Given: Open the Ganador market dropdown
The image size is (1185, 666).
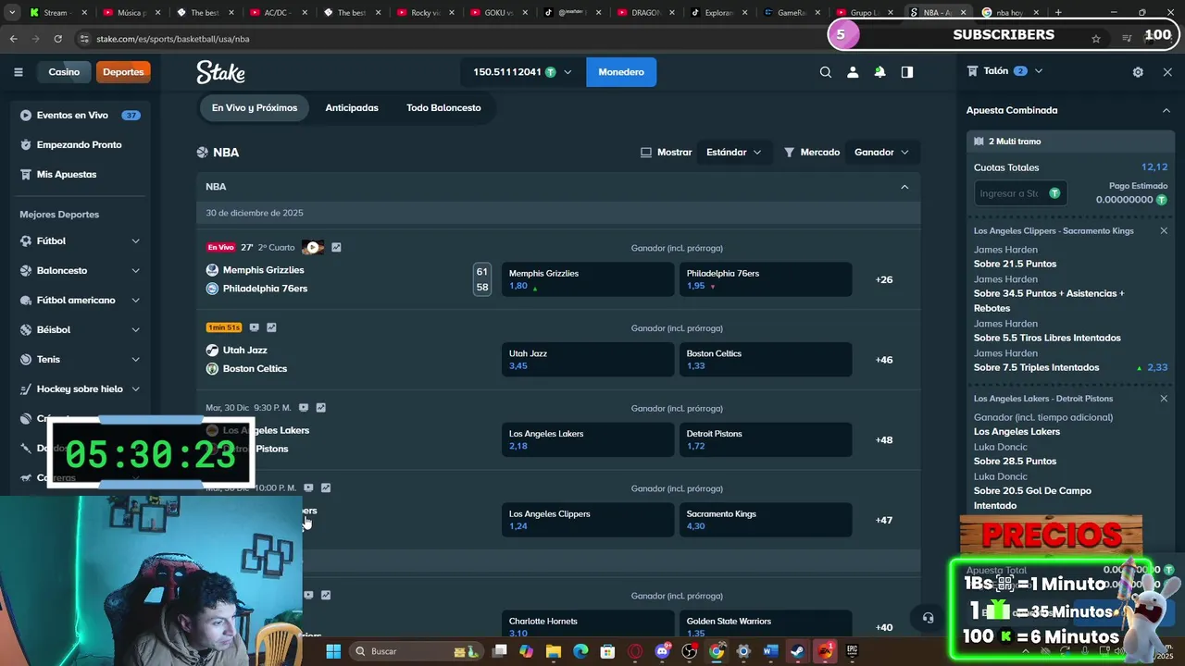Looking at the screenshot, I should pyautogui.click(x=881, y=153).
